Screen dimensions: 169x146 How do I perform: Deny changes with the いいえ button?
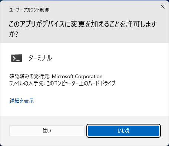[x=123, y=131]
